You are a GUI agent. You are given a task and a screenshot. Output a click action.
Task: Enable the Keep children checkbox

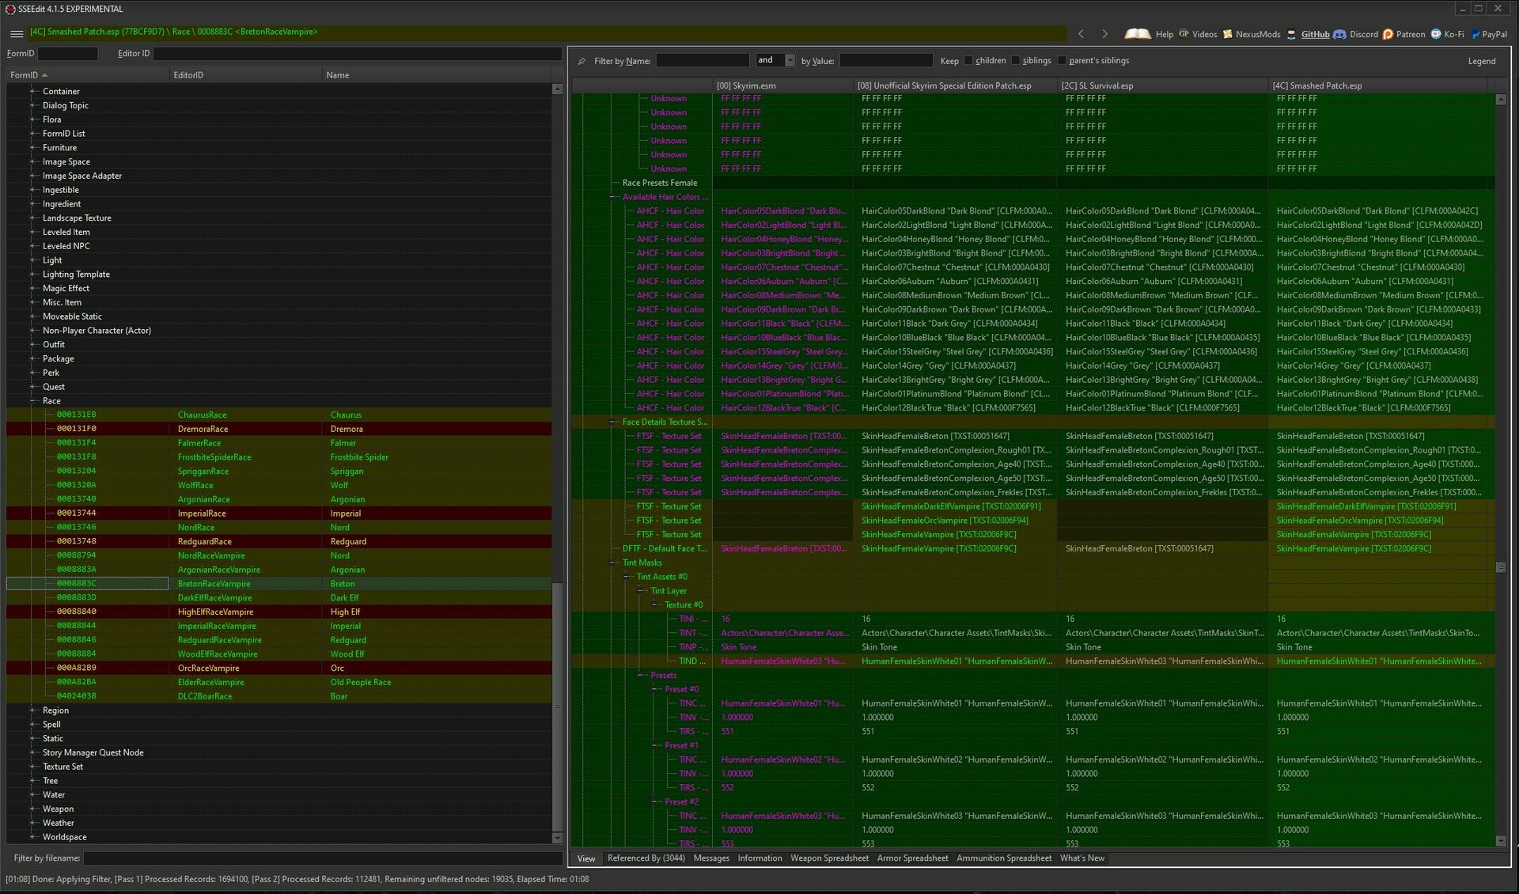click(x=968, y=61)
